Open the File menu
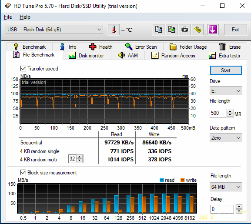 8,17
